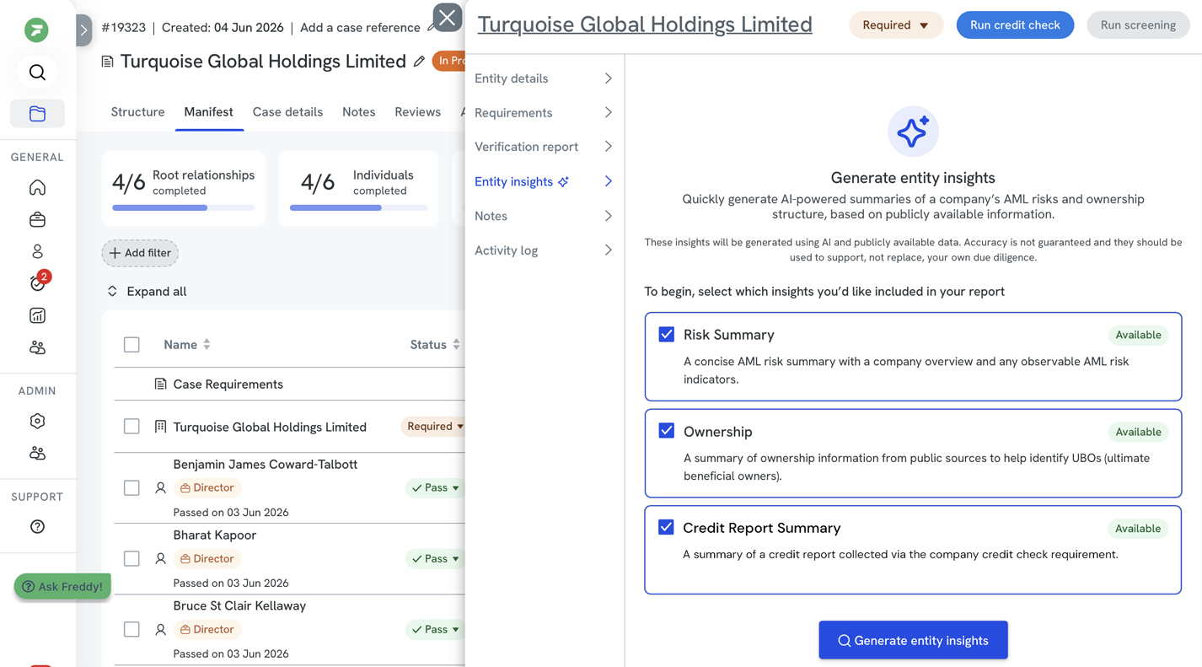This screenshot has width=1202, height=667.
Task: Switch to the Structure tab
Action: pyautogui.click(x=137, y=112)
